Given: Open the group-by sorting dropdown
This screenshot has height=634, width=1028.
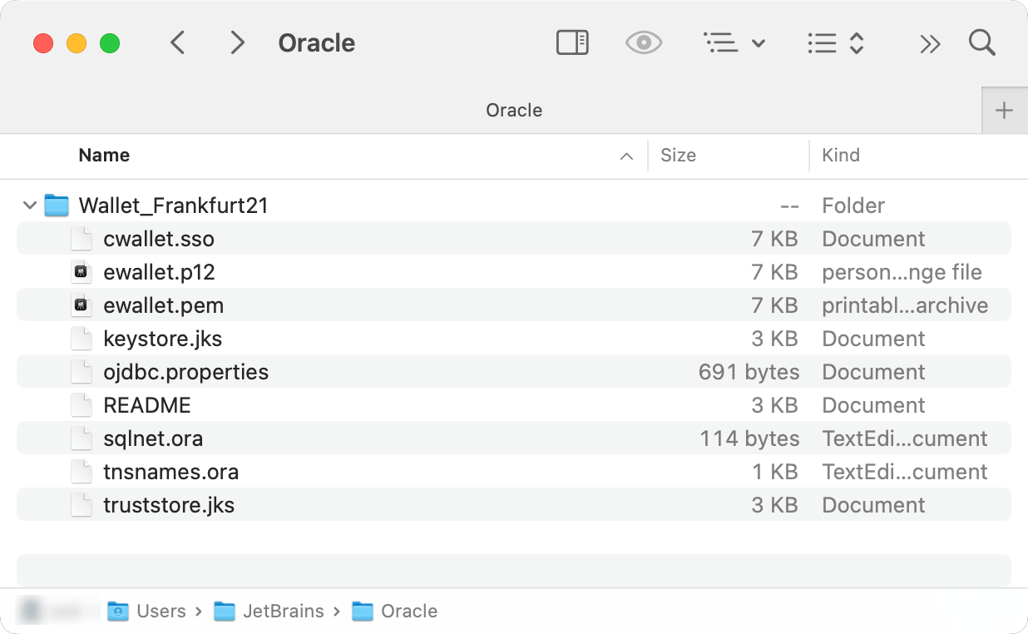Looking at the screenshot, I should 836,43.
